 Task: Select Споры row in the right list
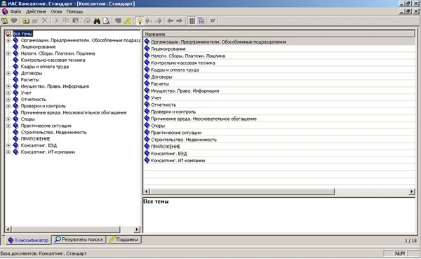coord(279,126)
